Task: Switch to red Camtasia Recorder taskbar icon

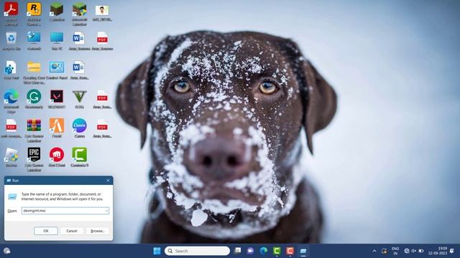Action: pos(290,251)
